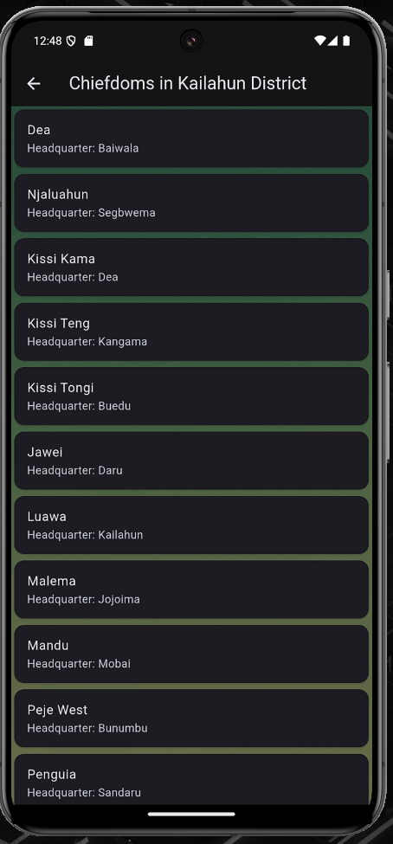Select Kissi Tongi with headquarter Buedu
Viewport: 393px width, 844px height.
click(191, 396)
